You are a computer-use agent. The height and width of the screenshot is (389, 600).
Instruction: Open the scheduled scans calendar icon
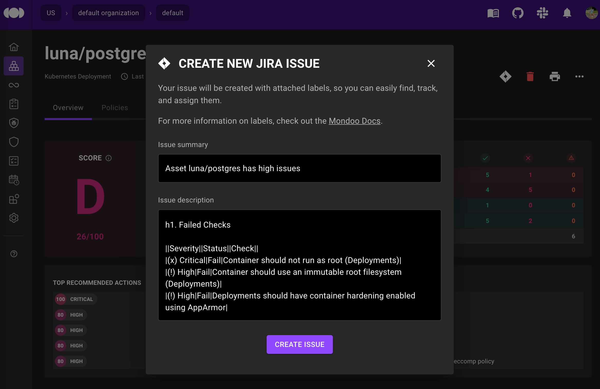tap(14, 180)
